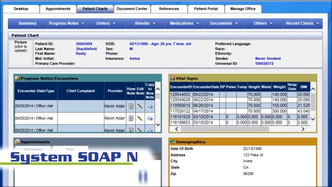Click the Aetna insurance link
332x187 pixels.
pos(134,59)
